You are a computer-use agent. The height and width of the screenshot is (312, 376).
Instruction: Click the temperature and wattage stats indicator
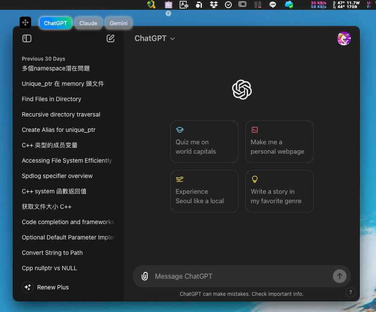(347, 5)
